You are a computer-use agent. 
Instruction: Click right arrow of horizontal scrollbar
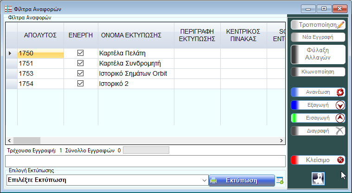281,140
